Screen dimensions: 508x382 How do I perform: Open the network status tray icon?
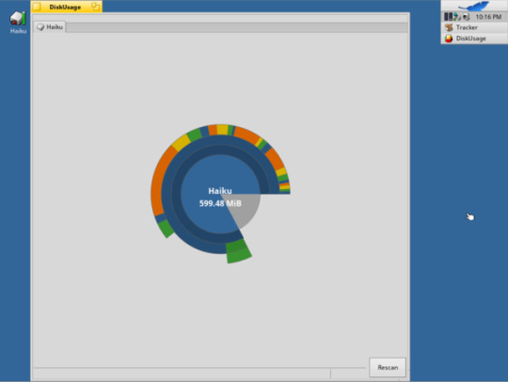(457, 17)
